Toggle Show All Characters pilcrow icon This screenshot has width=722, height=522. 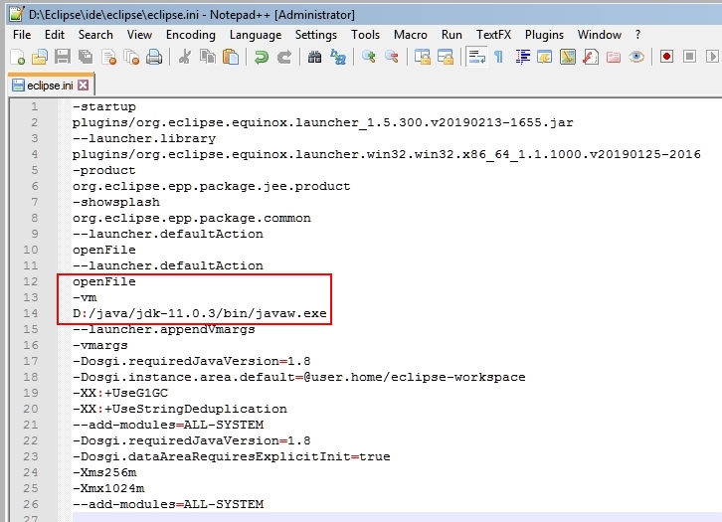(x=499, y=58)
